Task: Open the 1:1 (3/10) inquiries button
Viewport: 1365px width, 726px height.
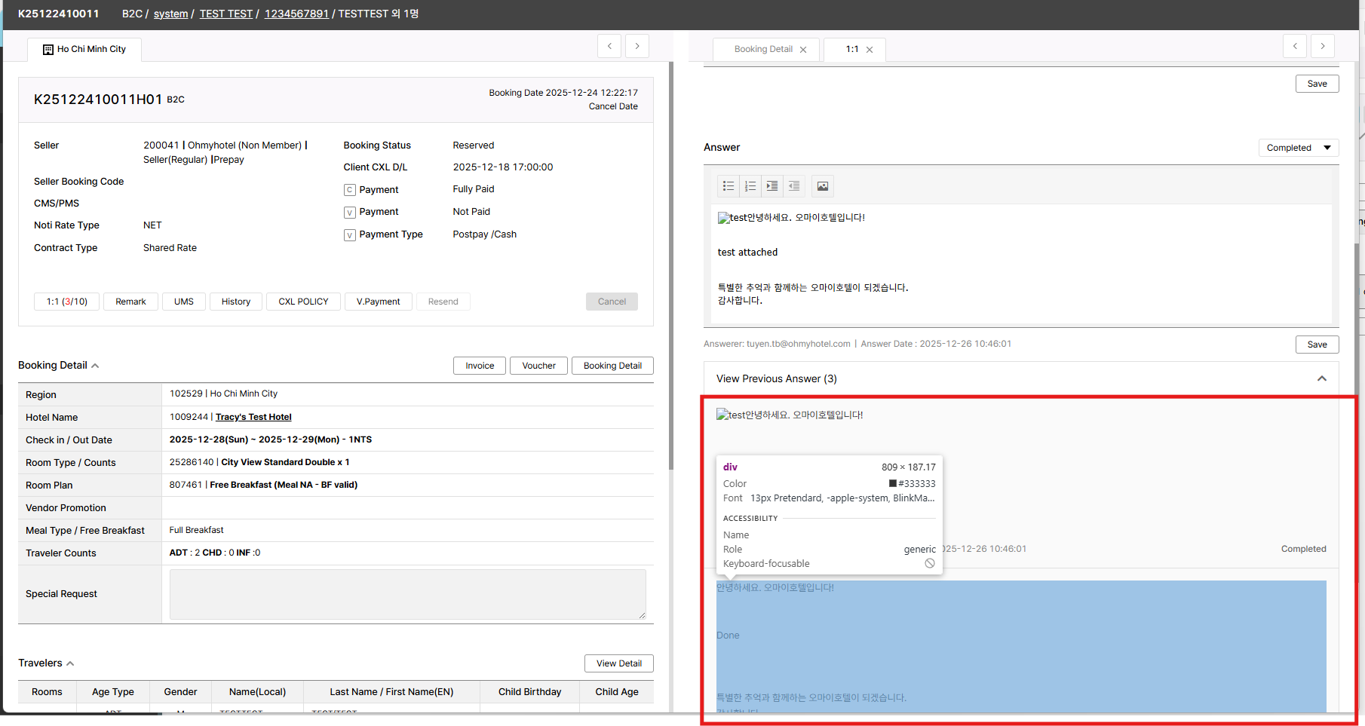Action: (x=66, y=302)
